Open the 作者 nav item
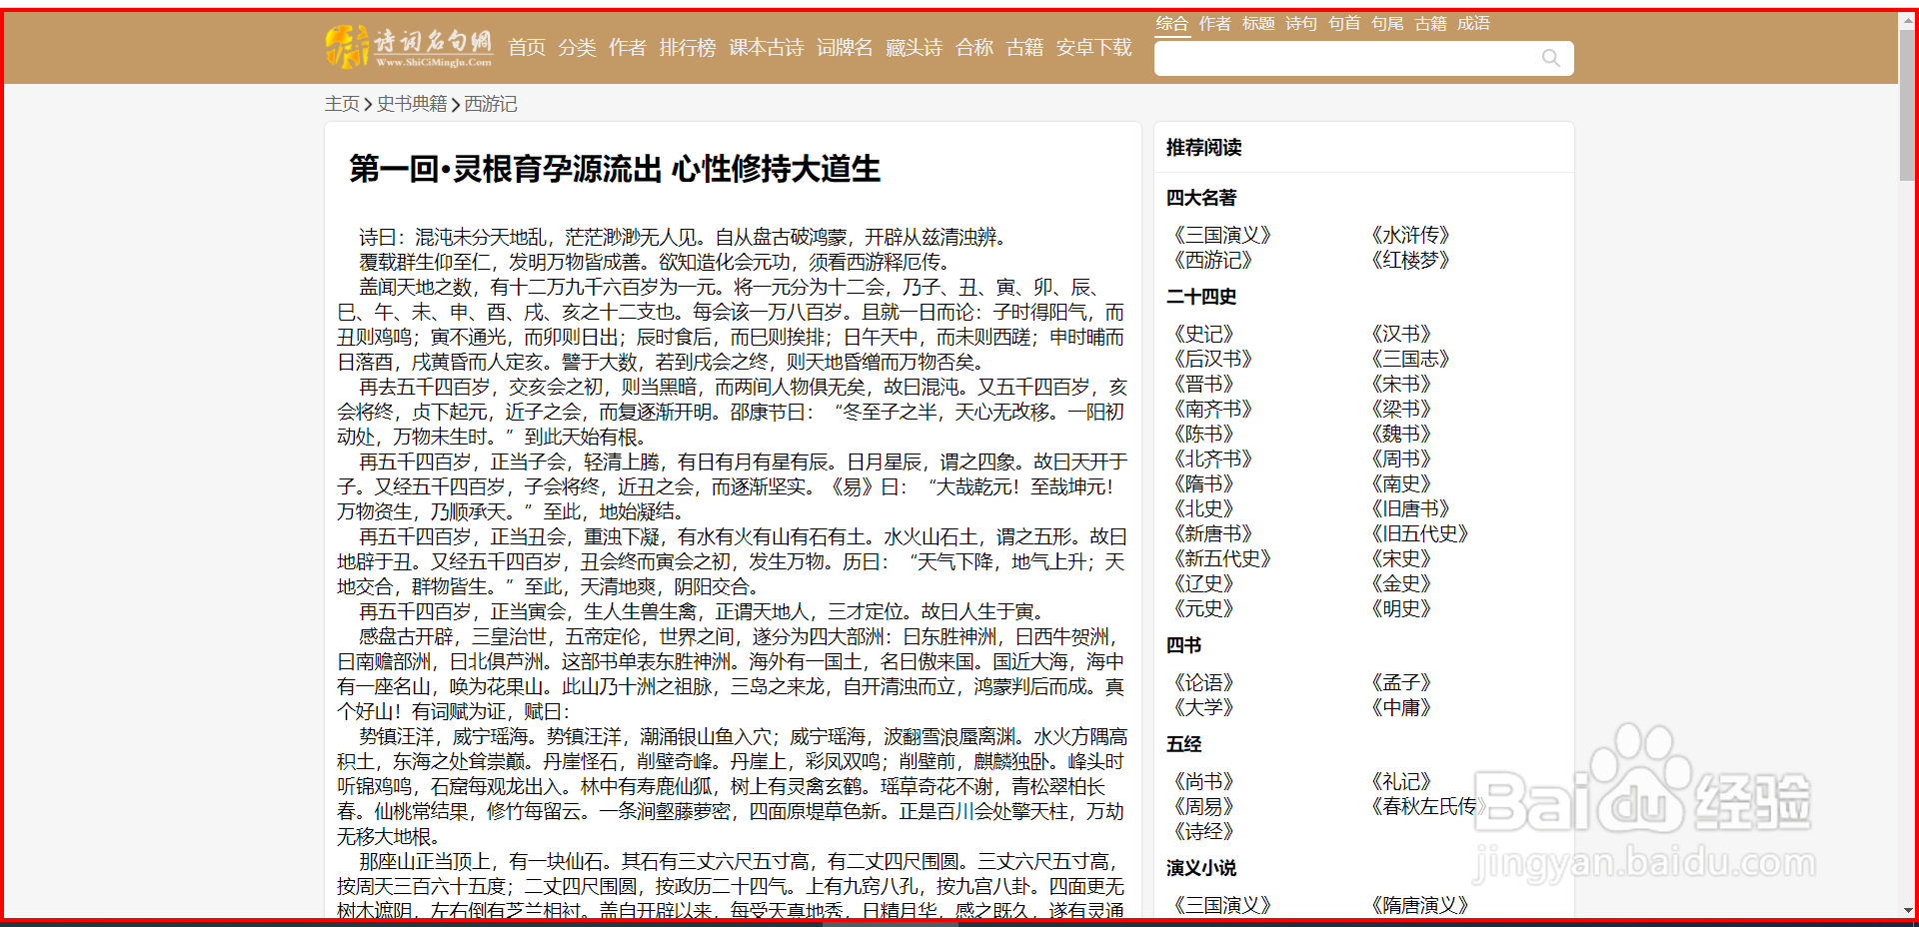Screen dimensions: 1919x927 pos(628,47)
